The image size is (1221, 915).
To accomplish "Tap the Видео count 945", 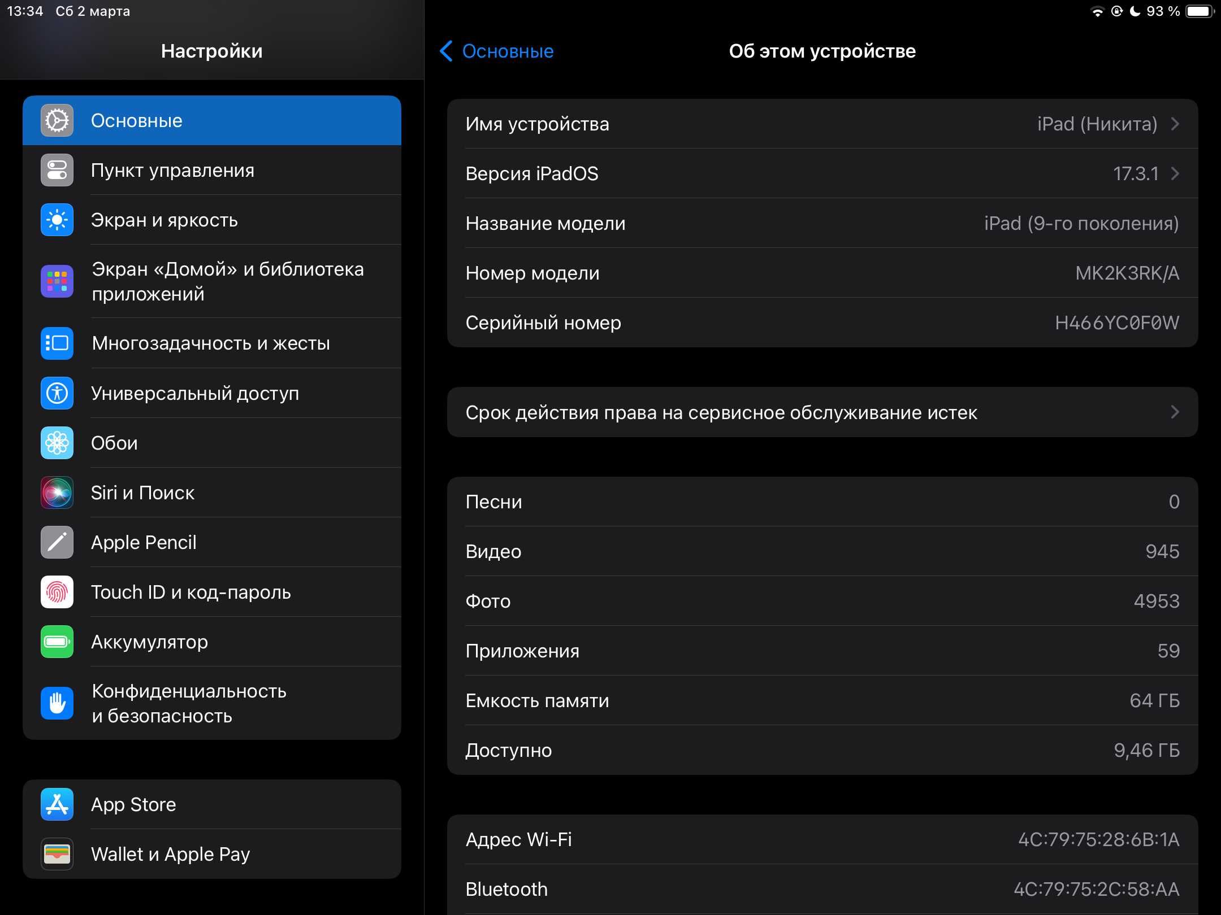I will pyautogui.click(x=1162, y=552).
